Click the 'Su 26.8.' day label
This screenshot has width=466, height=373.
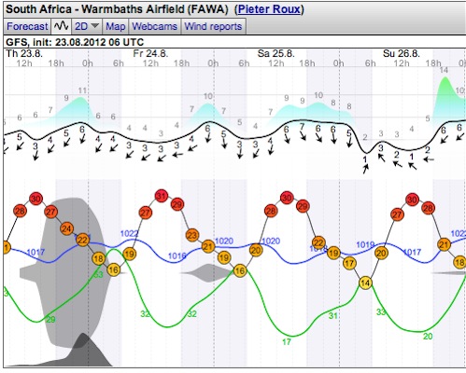(x=402, y=53)
